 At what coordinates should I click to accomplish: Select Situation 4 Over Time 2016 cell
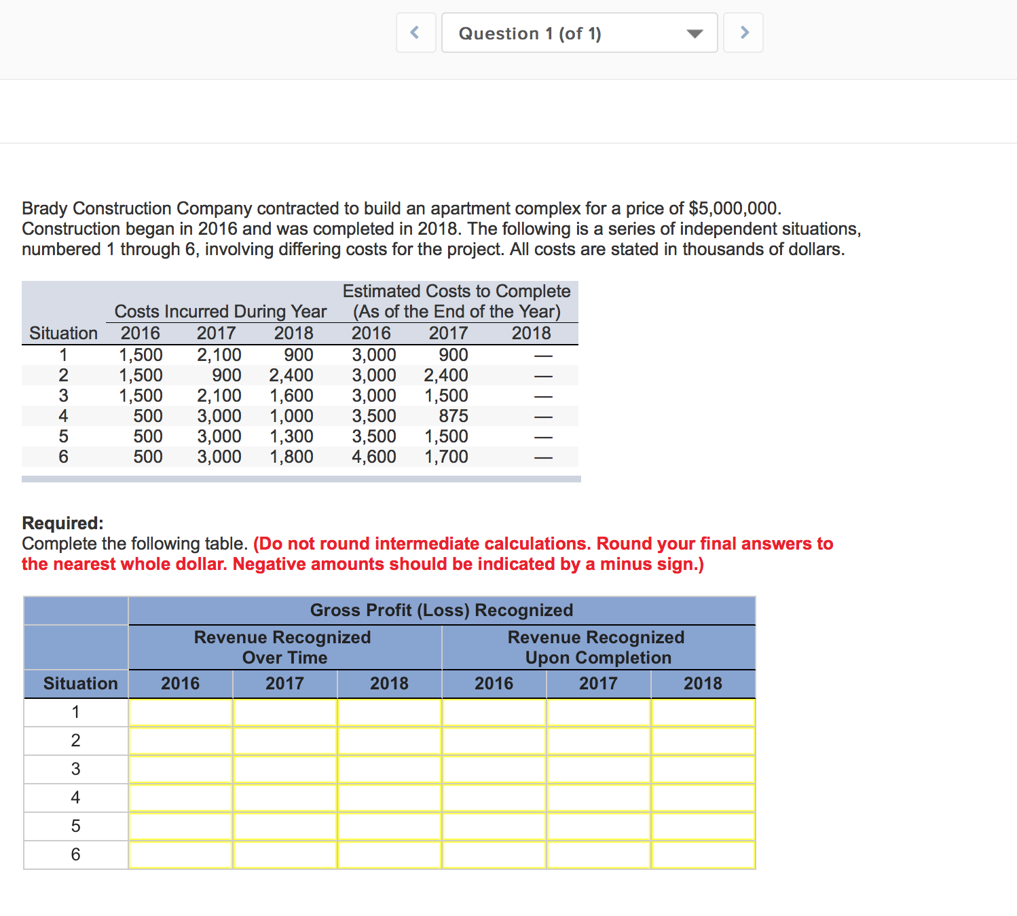tap(181, 798)
